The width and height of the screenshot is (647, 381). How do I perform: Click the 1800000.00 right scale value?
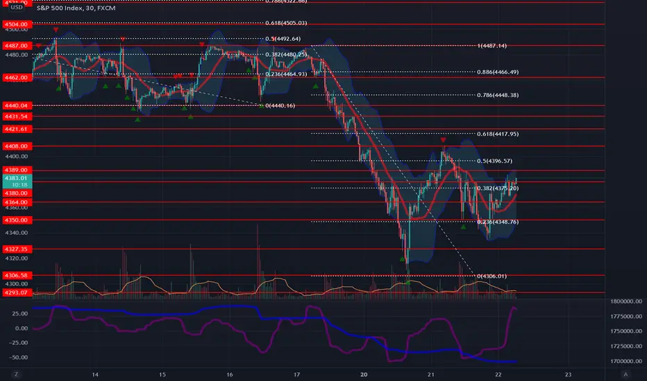[x=626, y=301]
